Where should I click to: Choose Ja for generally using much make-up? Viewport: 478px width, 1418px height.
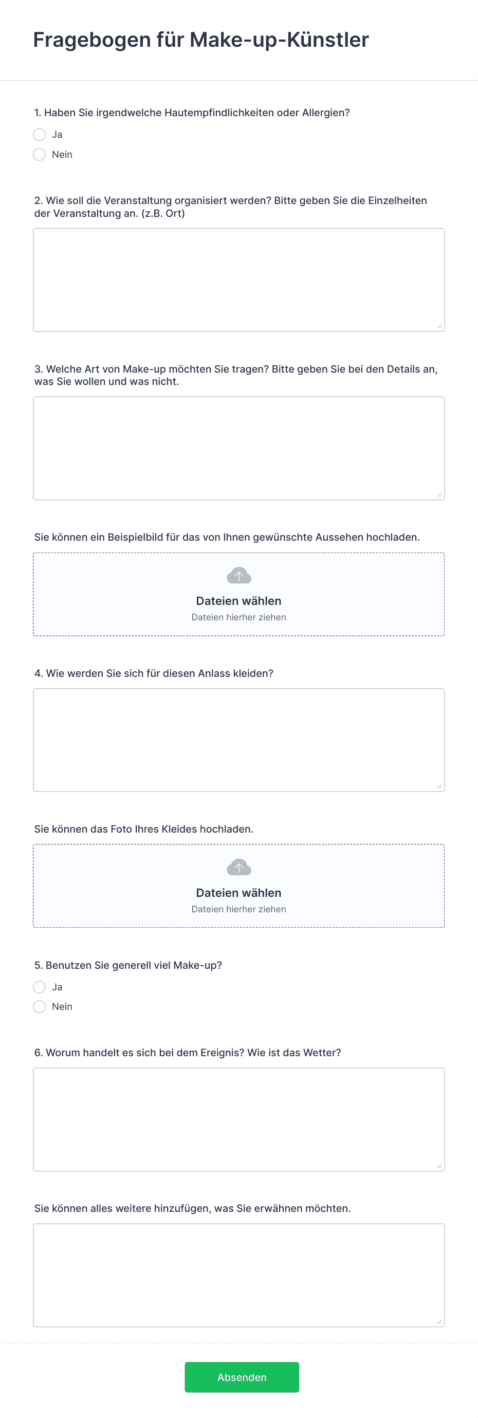[39, 987]
